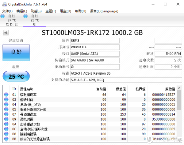
Task: Click the SBM3 firmware field
Action: point(95,41)
